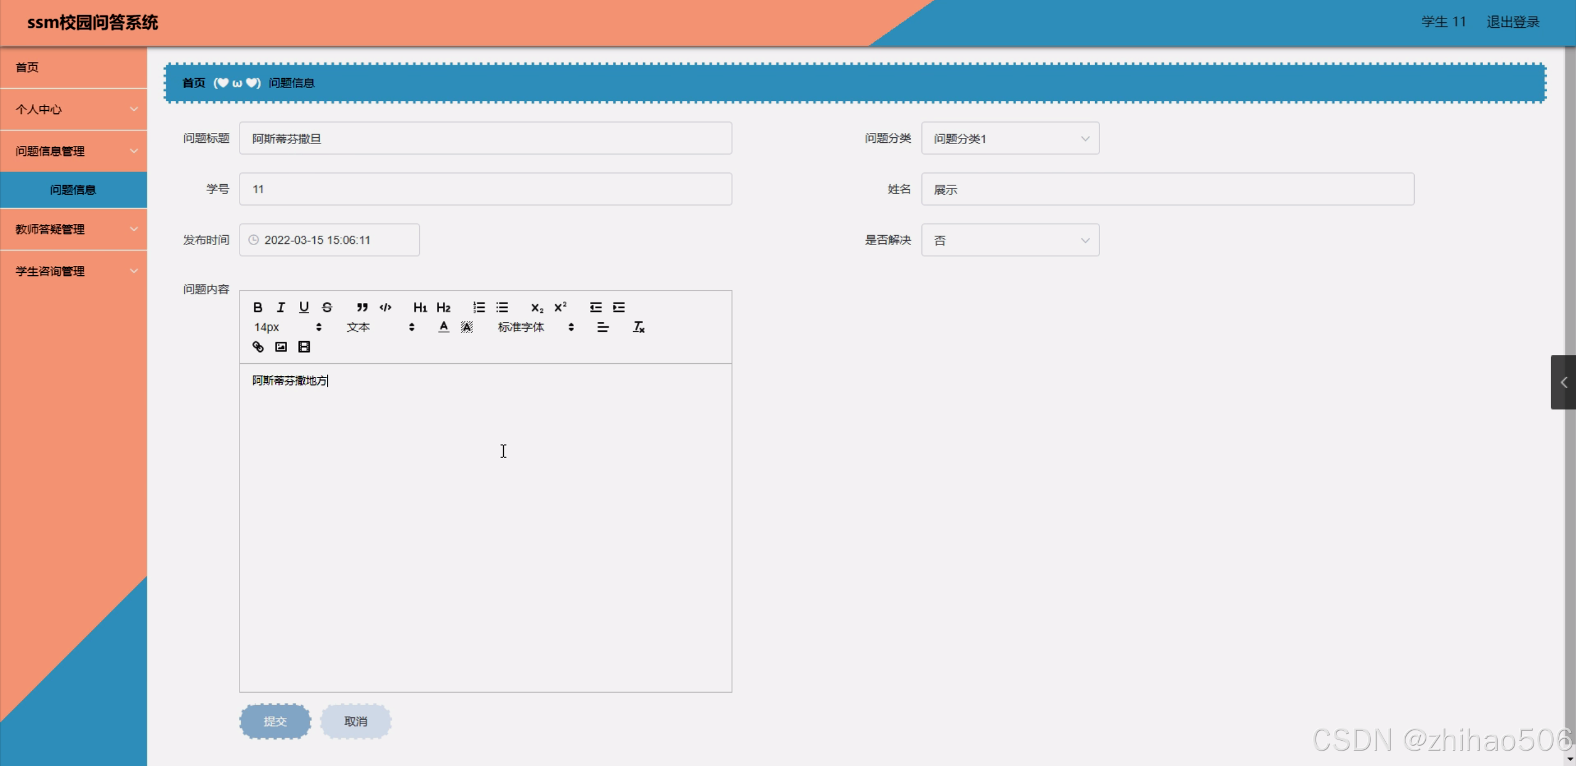Viewport: 1576px width, 766px height.
Task: Create a bulleted list
Action: (502, 307)
